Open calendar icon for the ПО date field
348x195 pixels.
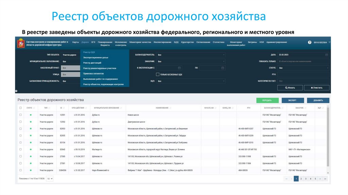pos(223,68)
